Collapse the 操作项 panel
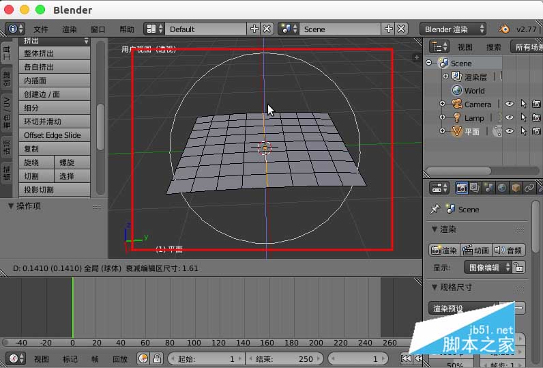543x368 pixels. (11, 206)
